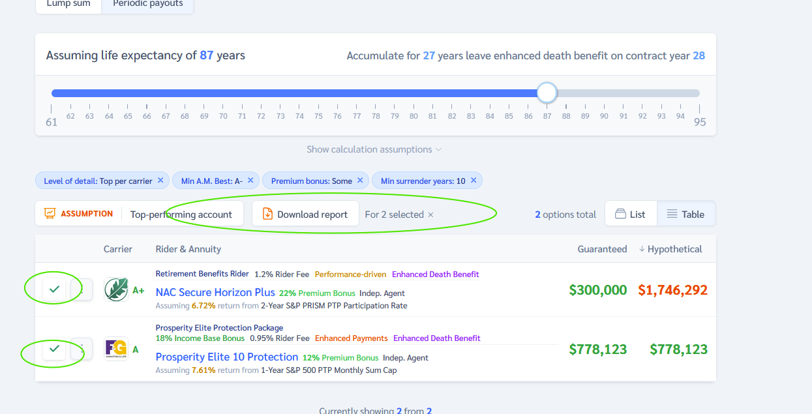Click the A+ rating badge

(138, 290)
